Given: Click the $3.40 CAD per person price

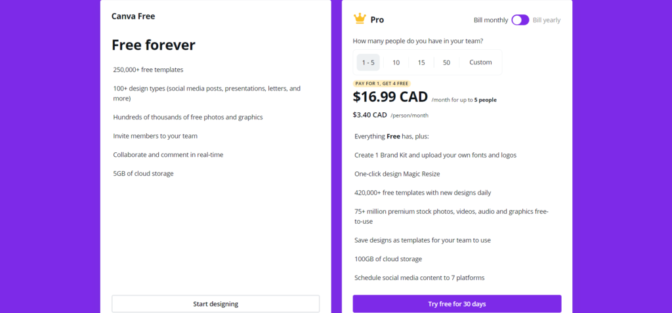Looking at the screenshot, I should coord(370,115).
